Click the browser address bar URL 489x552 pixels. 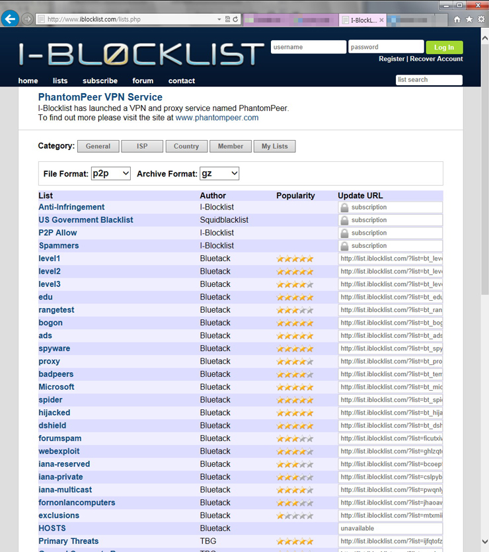coord(94,19)
